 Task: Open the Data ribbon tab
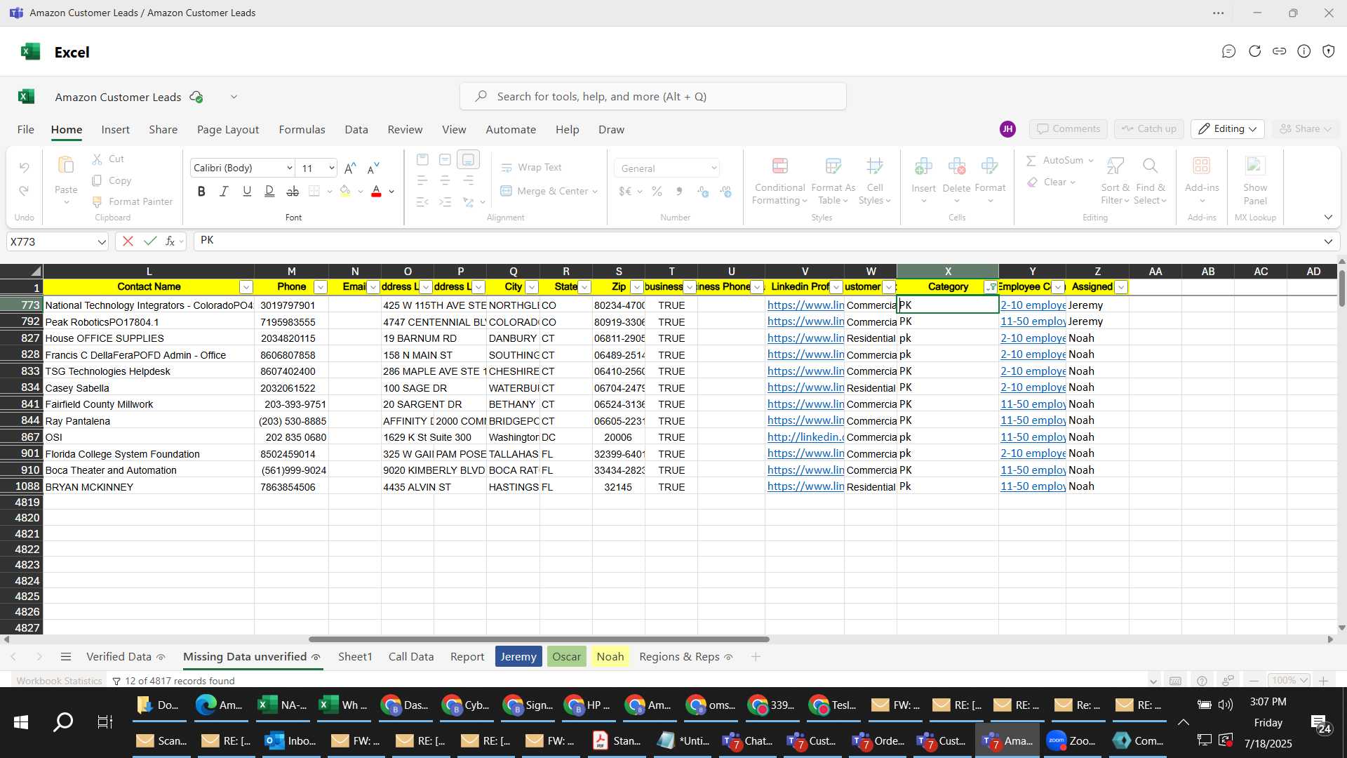[x=356, y=130]
